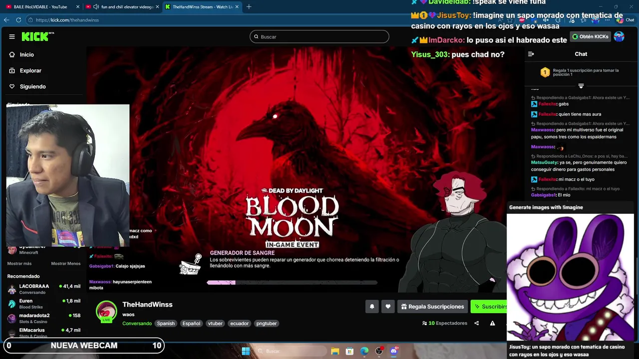Close the fun and chill elevator tab

point(157,7)
